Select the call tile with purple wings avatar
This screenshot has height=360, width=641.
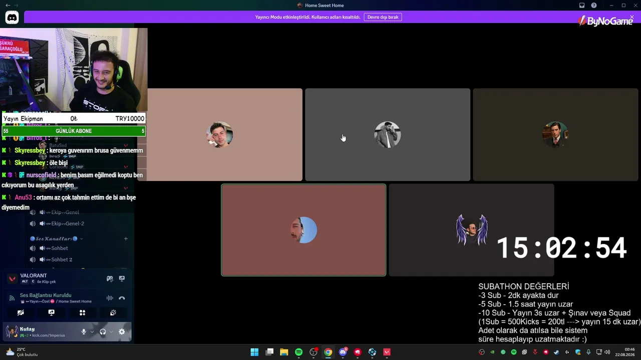click(x=471, y=230)
